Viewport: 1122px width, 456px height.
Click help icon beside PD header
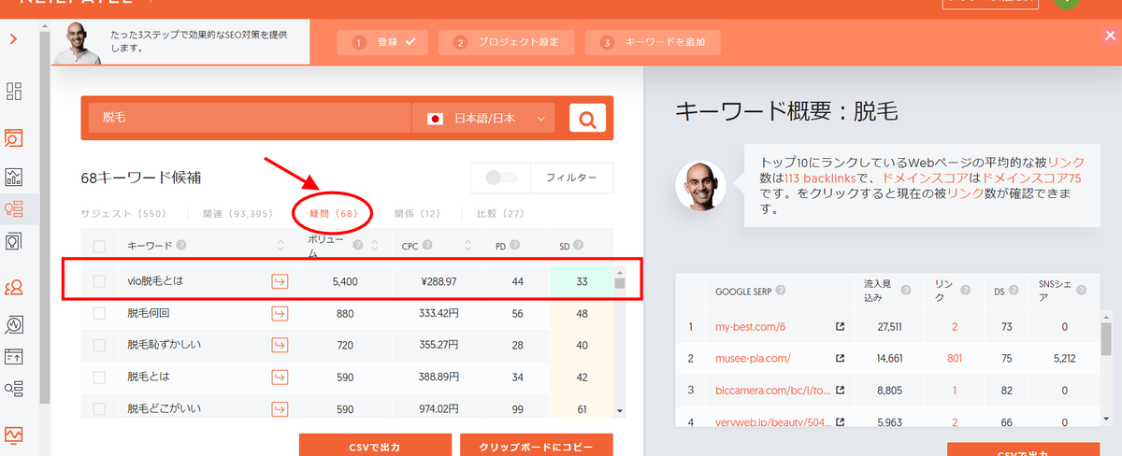click(515, 246)
